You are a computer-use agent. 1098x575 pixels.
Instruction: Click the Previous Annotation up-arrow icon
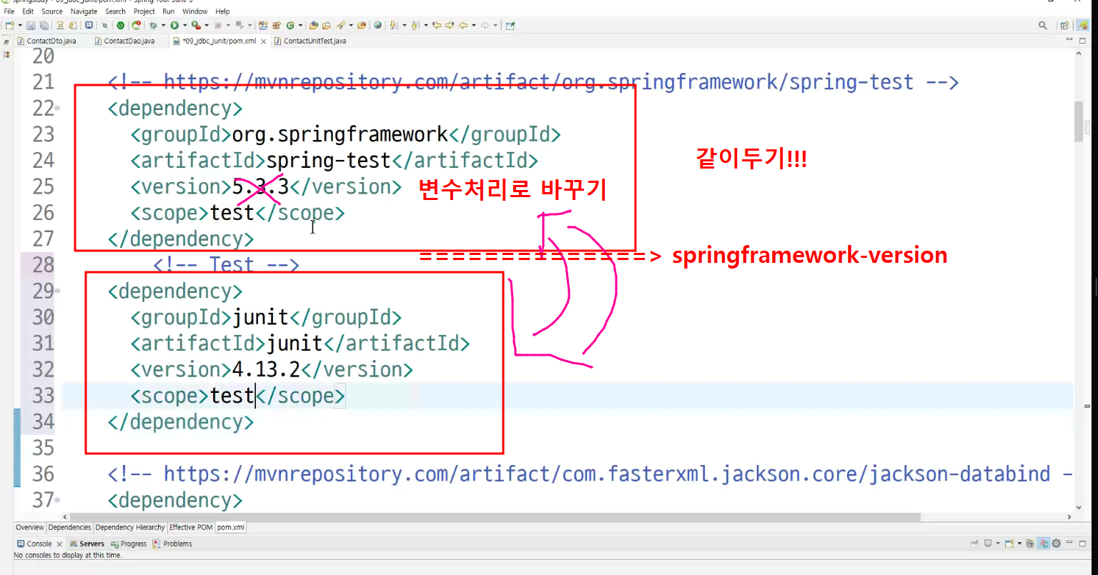point(415,25)
